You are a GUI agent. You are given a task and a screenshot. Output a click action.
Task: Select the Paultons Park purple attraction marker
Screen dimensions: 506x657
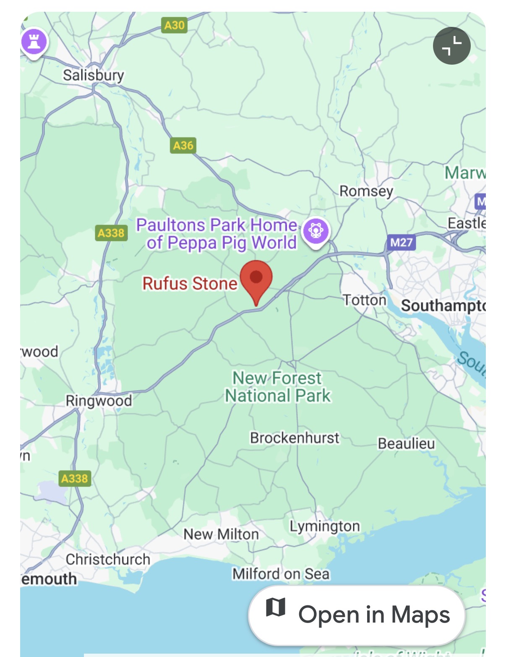click(x=316, y=233)
